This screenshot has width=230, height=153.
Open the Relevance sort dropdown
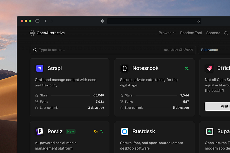214,50
